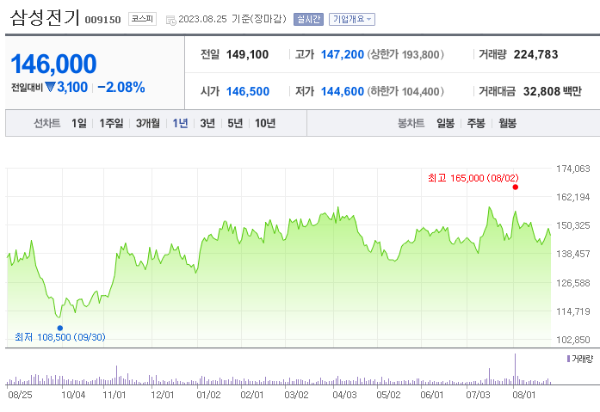Click the 08/25 x-axis date label
The image size is (600, 412).
coord(20,395)
